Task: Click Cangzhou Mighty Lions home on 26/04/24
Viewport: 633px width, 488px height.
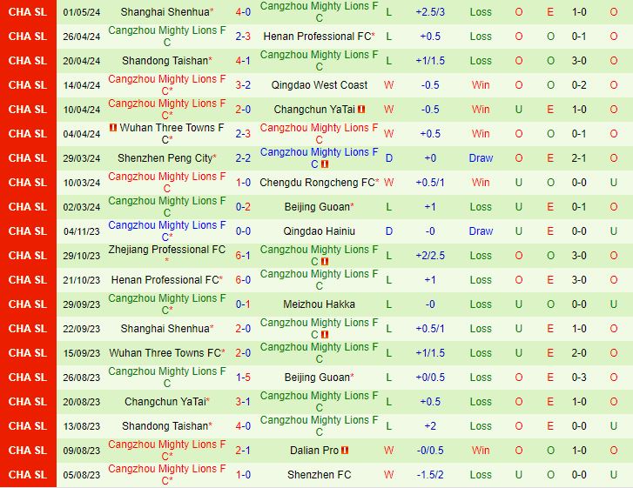Action: (x=167, y=37)
